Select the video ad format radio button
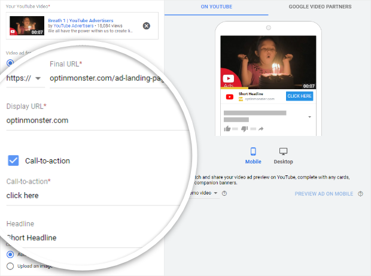This screenshot has width=371, height=276. [10, 63]
